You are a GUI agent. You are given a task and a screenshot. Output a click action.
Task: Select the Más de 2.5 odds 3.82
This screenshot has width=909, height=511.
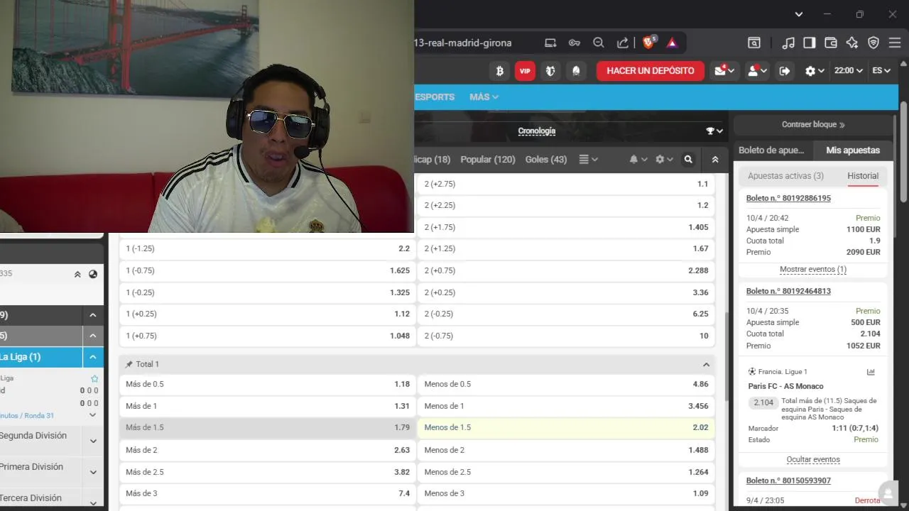click(268, 472)
